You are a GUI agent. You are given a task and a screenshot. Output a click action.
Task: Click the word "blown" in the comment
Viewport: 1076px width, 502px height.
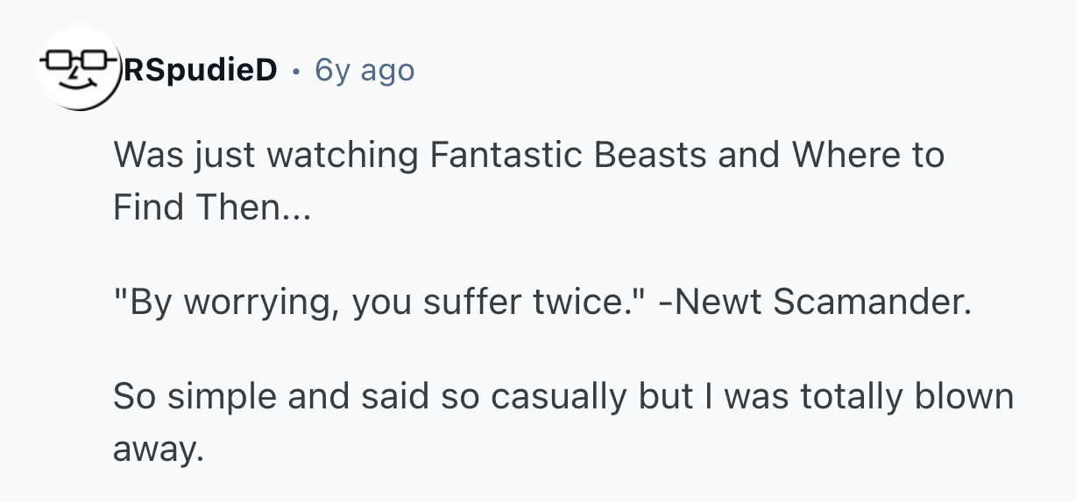(964, 396)
